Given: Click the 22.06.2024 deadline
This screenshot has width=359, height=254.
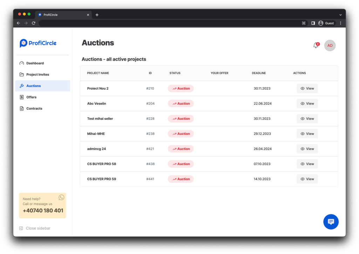Looking at the screenshot, I should pyautogui.click(x=263, y=103).
